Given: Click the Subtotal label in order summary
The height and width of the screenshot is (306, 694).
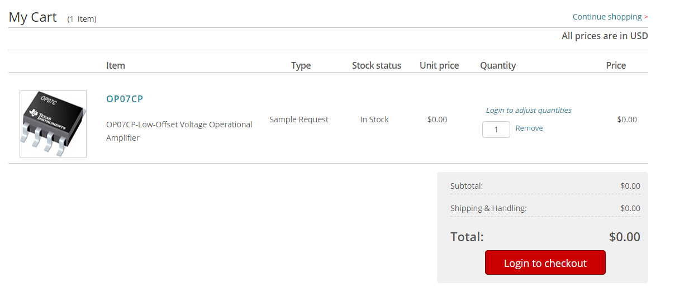Looking at the screenshot, I should click(x=467, y=186).
